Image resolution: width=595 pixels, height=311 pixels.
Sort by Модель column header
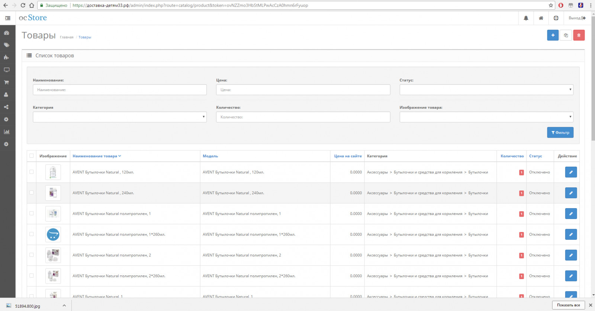coord(210,156)
